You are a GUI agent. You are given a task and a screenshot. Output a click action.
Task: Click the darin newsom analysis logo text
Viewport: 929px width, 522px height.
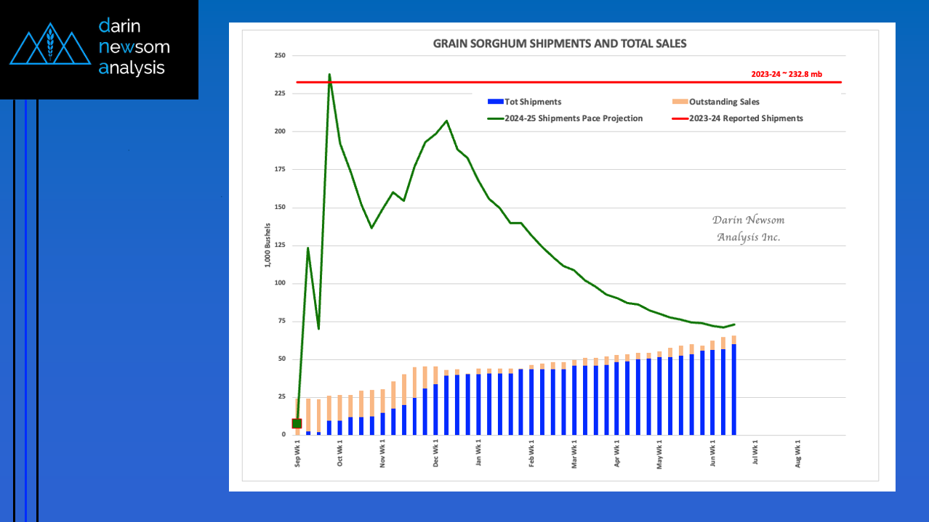click(x=134, y=47)
